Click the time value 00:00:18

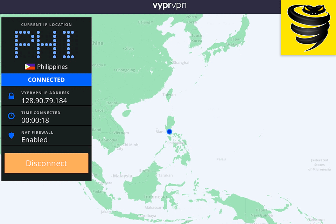click(x=35, y=120)
